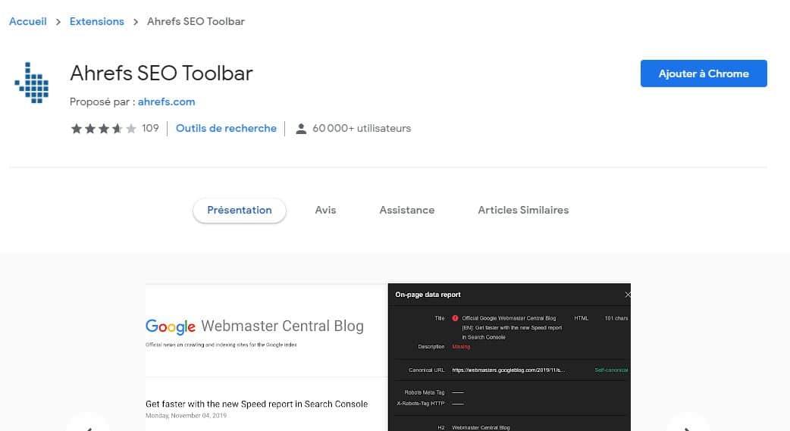
Task: Click the Ajouter à Chrome button
Action: click(x=704, y=73)
